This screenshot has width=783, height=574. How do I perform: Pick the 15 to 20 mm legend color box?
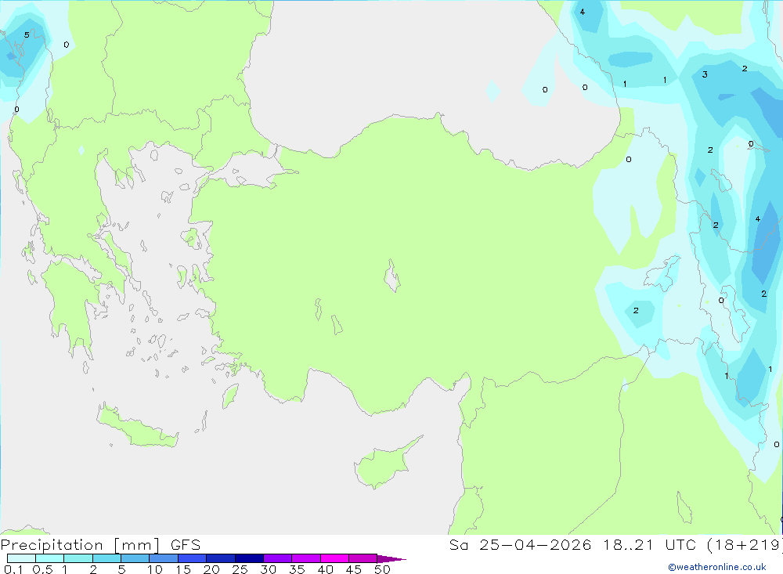pyautogui.click(x=193, y=558)
